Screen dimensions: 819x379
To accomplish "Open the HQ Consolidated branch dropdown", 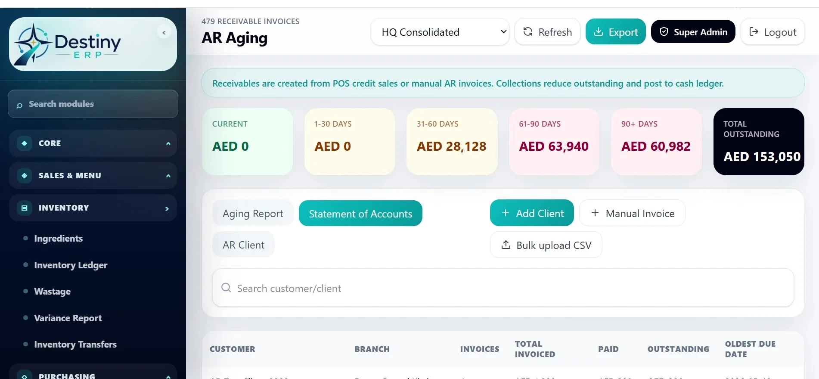I will [440, 32].
